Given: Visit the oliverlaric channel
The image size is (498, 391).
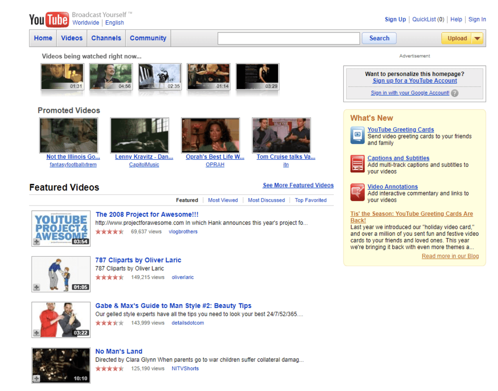Looking at the screenshot, I should (182, 277).
